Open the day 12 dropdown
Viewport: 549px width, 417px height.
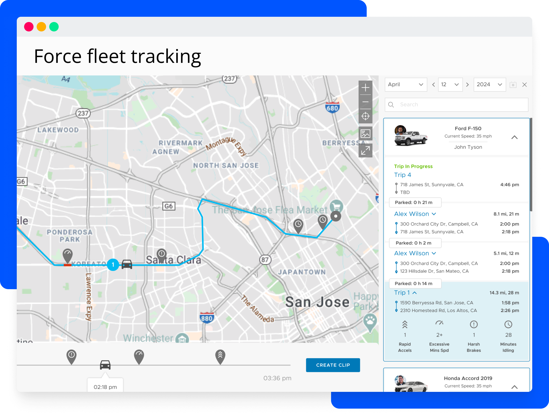pos(450,85)
